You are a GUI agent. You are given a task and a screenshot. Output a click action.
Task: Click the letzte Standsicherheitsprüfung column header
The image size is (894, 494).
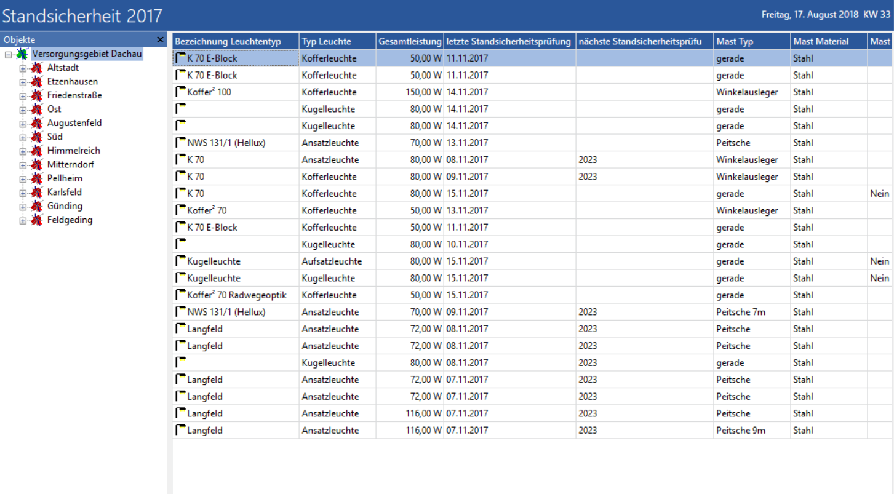click(508, 41)
